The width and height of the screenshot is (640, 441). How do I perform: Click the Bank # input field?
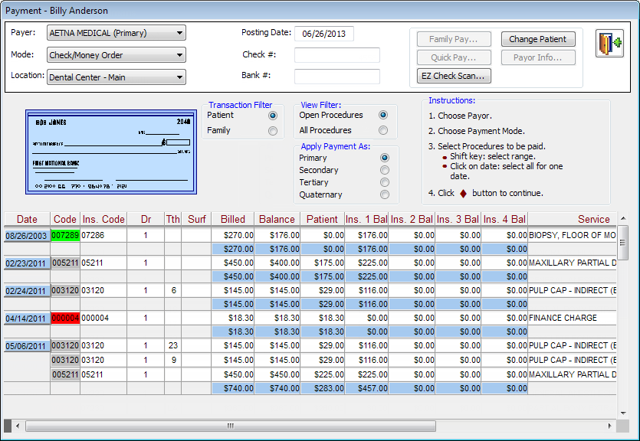coord(336,77)
